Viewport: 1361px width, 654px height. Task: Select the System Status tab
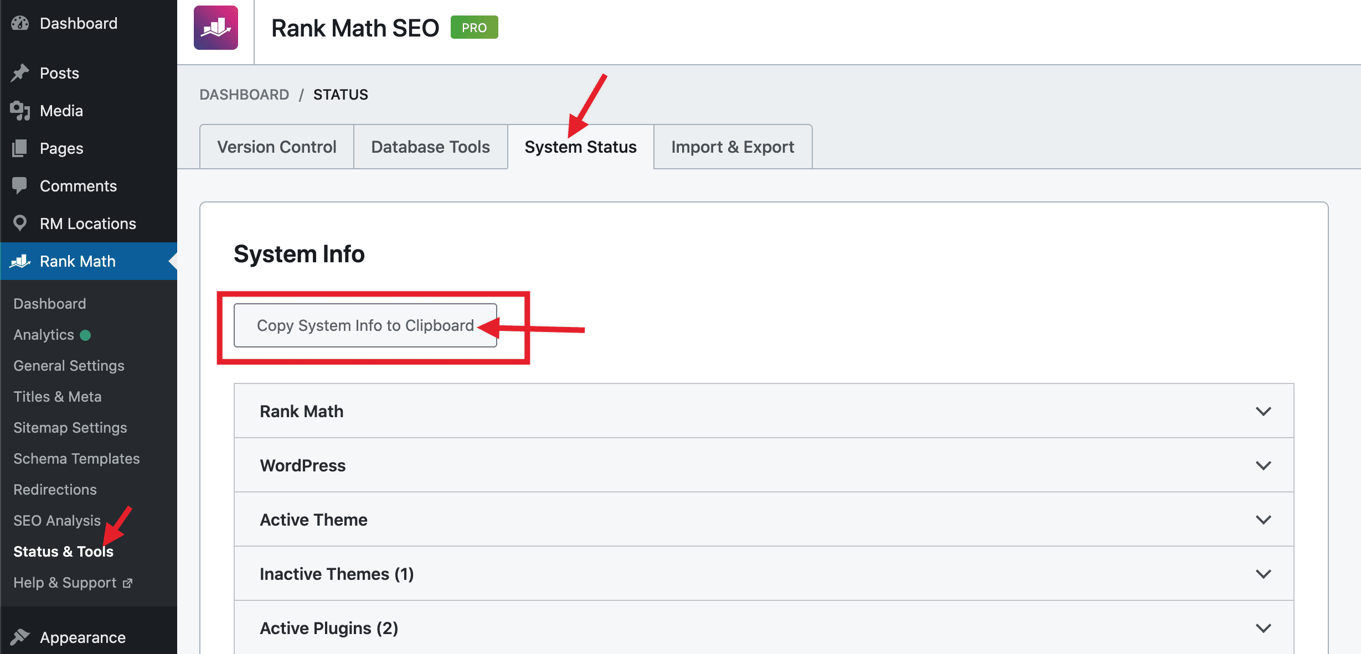click(581, 147)
